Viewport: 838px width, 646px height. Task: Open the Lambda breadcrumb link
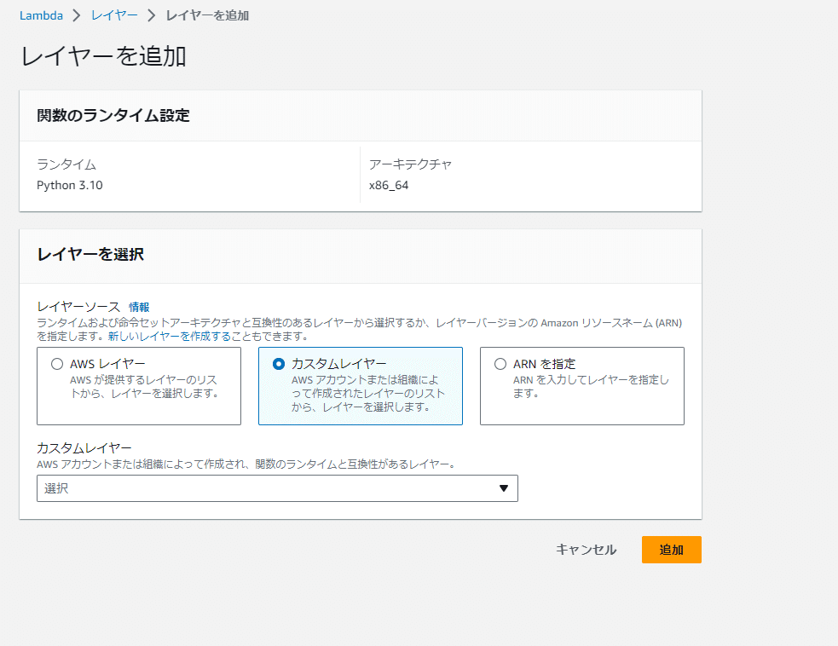click(41, 15)
